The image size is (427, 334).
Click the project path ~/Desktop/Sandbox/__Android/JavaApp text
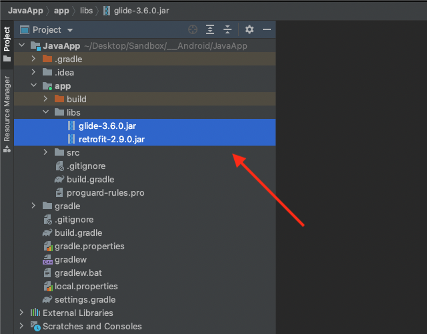click(x=166, y=45)
